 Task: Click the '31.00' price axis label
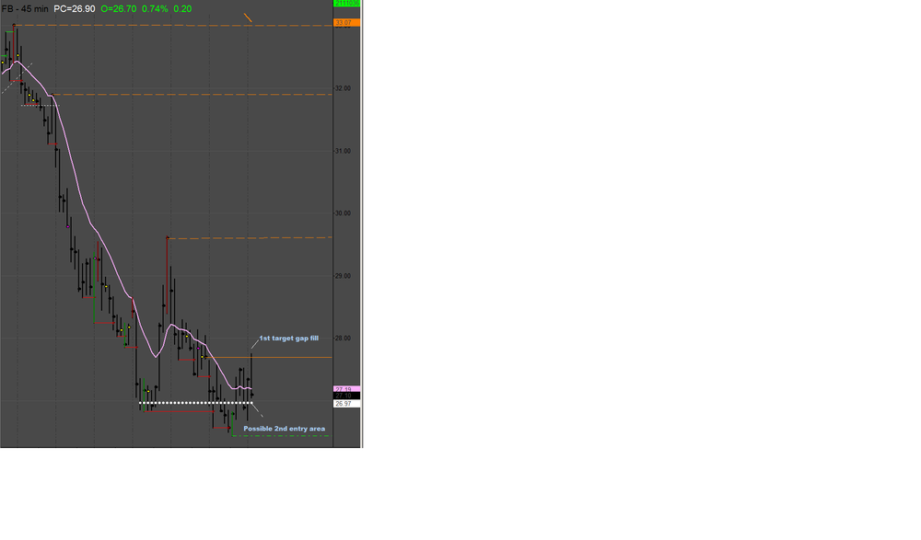[343, 151]
